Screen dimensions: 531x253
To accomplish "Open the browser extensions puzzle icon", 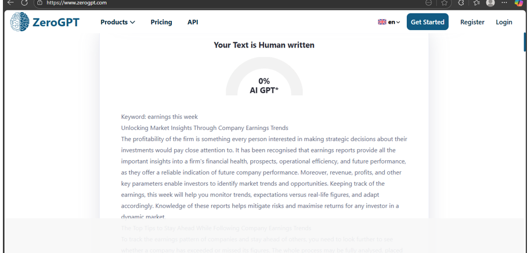I will [461, 3].
